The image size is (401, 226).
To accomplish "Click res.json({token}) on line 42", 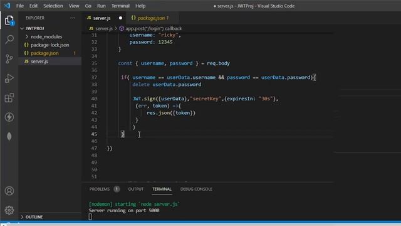I will 171,113.
